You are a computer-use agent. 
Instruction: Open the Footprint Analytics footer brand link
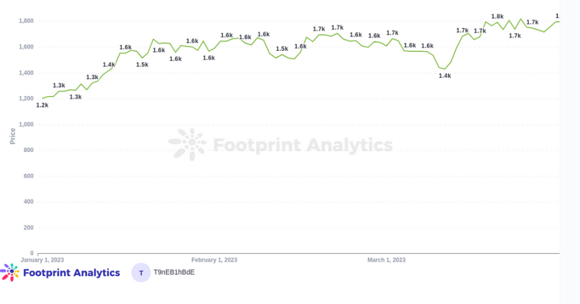point(71,273)
